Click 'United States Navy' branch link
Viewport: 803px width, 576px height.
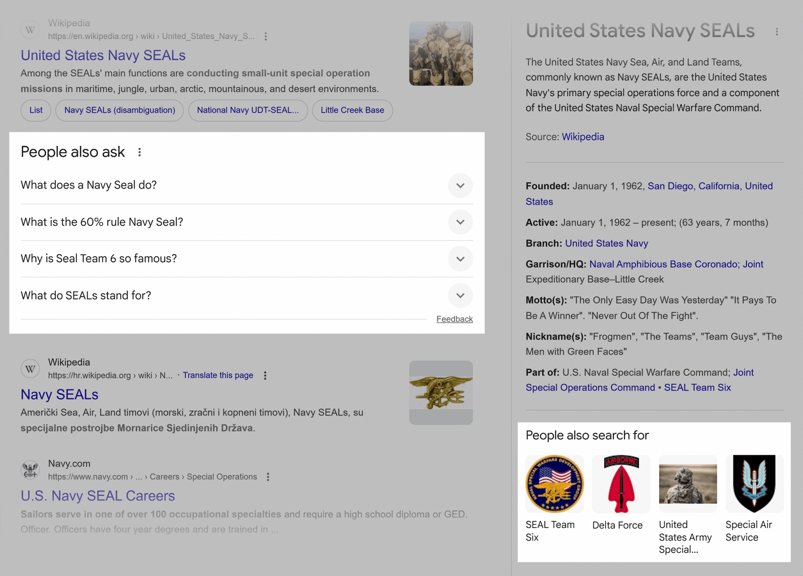[x=606, y=243]
